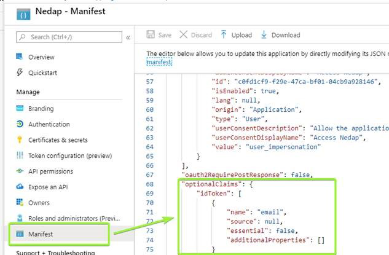Click the Quickstart lightning icon

pyautogui.click(x=19, y=72)
